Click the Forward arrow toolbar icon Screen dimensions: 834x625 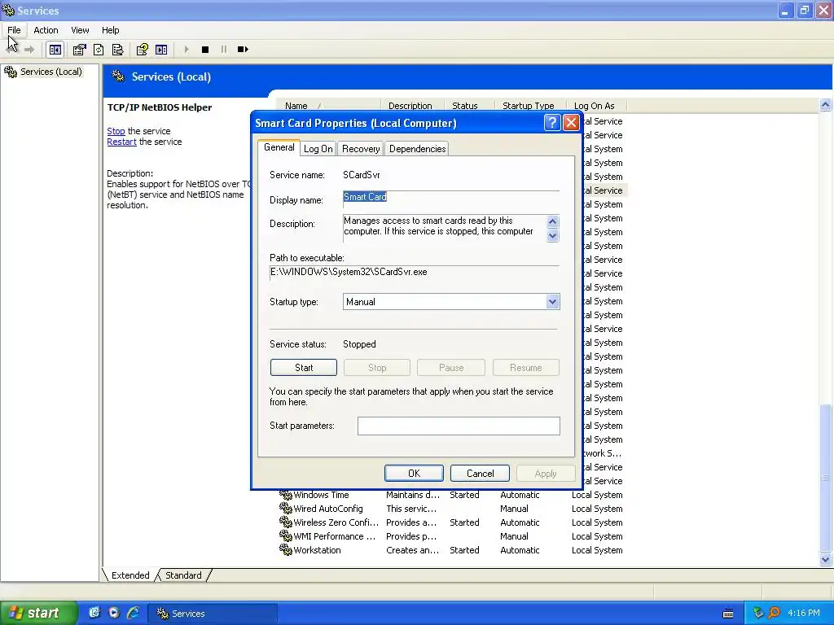point(29,50)
